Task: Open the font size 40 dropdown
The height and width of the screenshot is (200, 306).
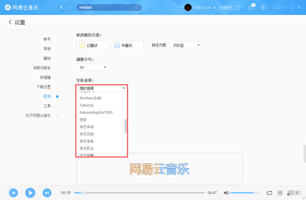Action: (x=92, y=67)
